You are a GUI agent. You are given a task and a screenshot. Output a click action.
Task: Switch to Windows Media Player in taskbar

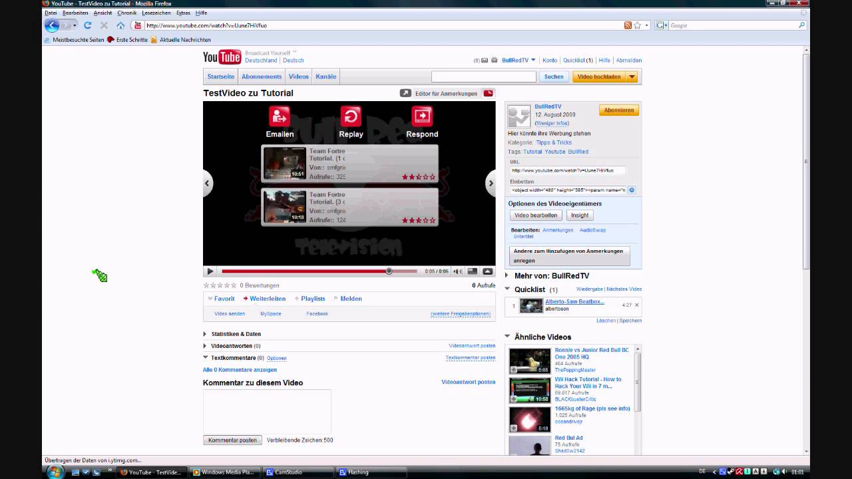(224, 472)
